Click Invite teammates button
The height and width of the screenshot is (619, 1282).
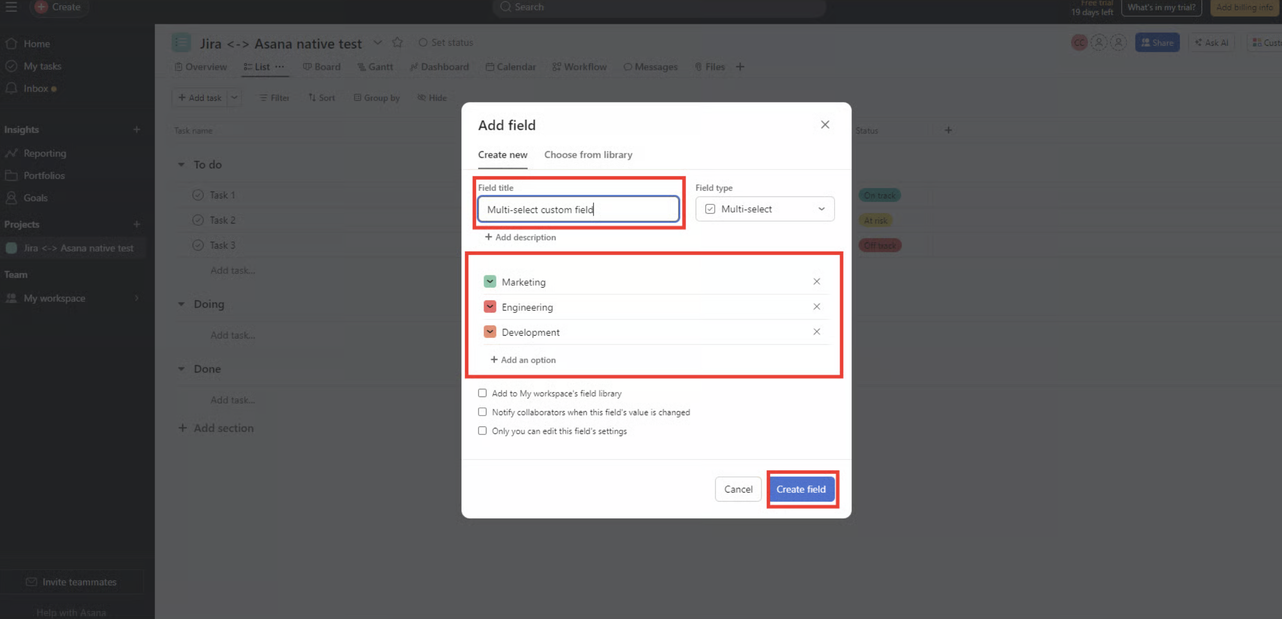[72, 582]
